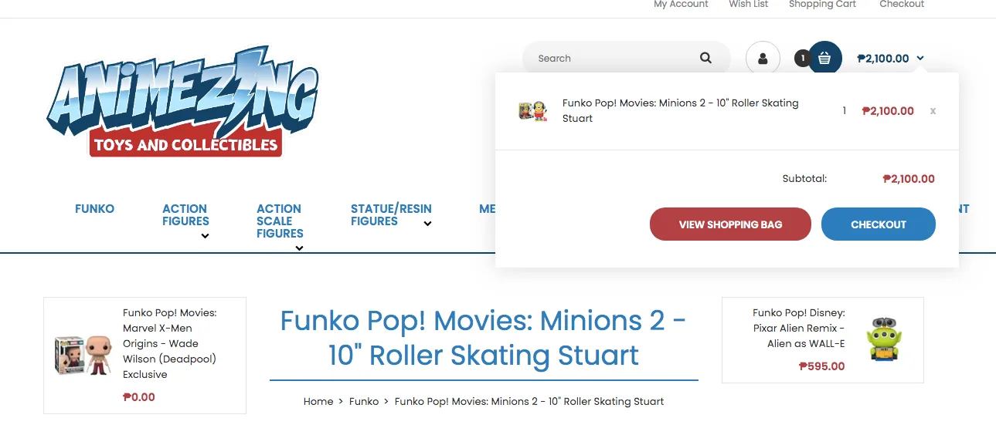Open Roller Skating Stuart title in cart
996x435 pixels.
[x=681, y=110]
